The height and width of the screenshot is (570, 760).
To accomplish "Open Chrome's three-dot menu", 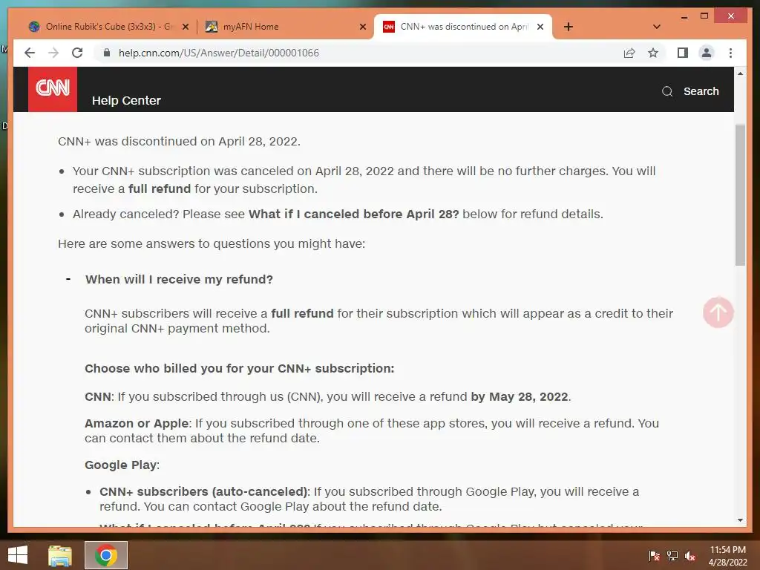I will tap(730, 53).
